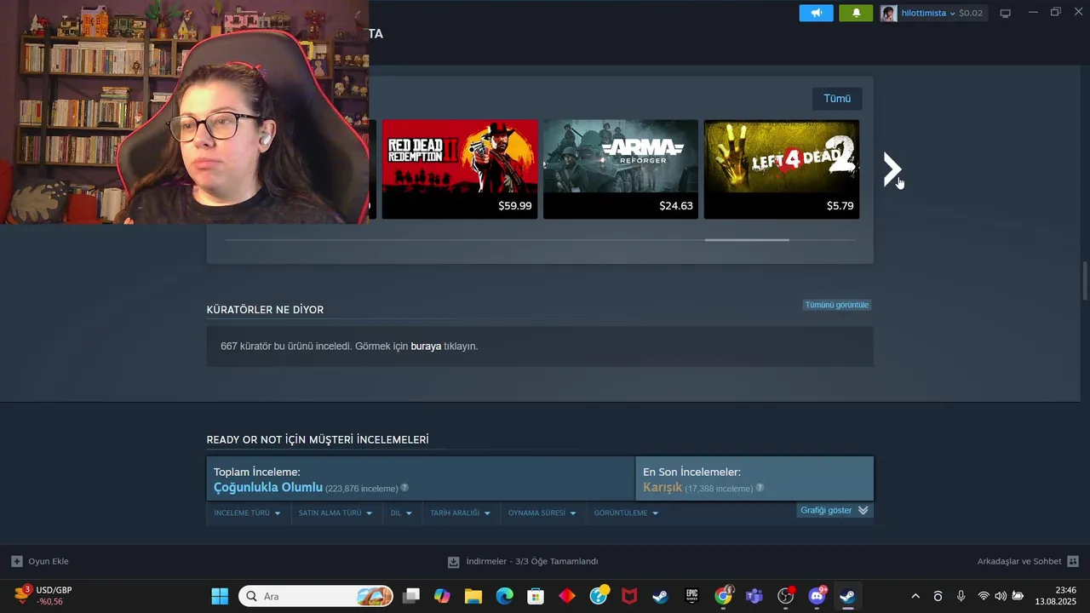This screenshot has height=613, width=1090.
Task: Select Toplam İnceleme Çoğunlukla Olumlu summary
Action: [x=421, y=478]
